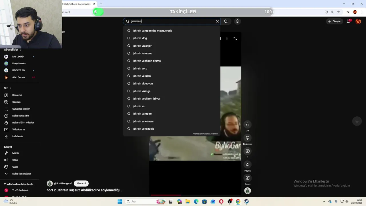Open Chrome zoom magnifier icon
The width and height of the screenshot is (366, 206).
(x=332, y=12)
